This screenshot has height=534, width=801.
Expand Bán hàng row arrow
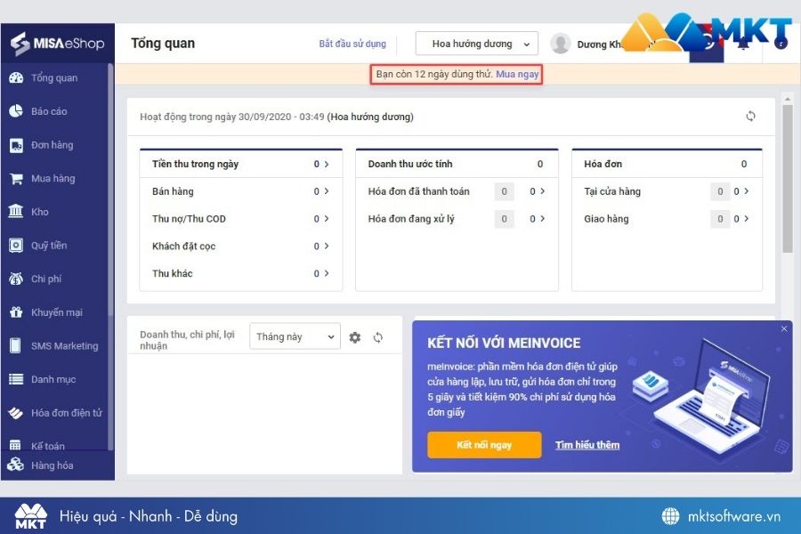tap(327, 191)
